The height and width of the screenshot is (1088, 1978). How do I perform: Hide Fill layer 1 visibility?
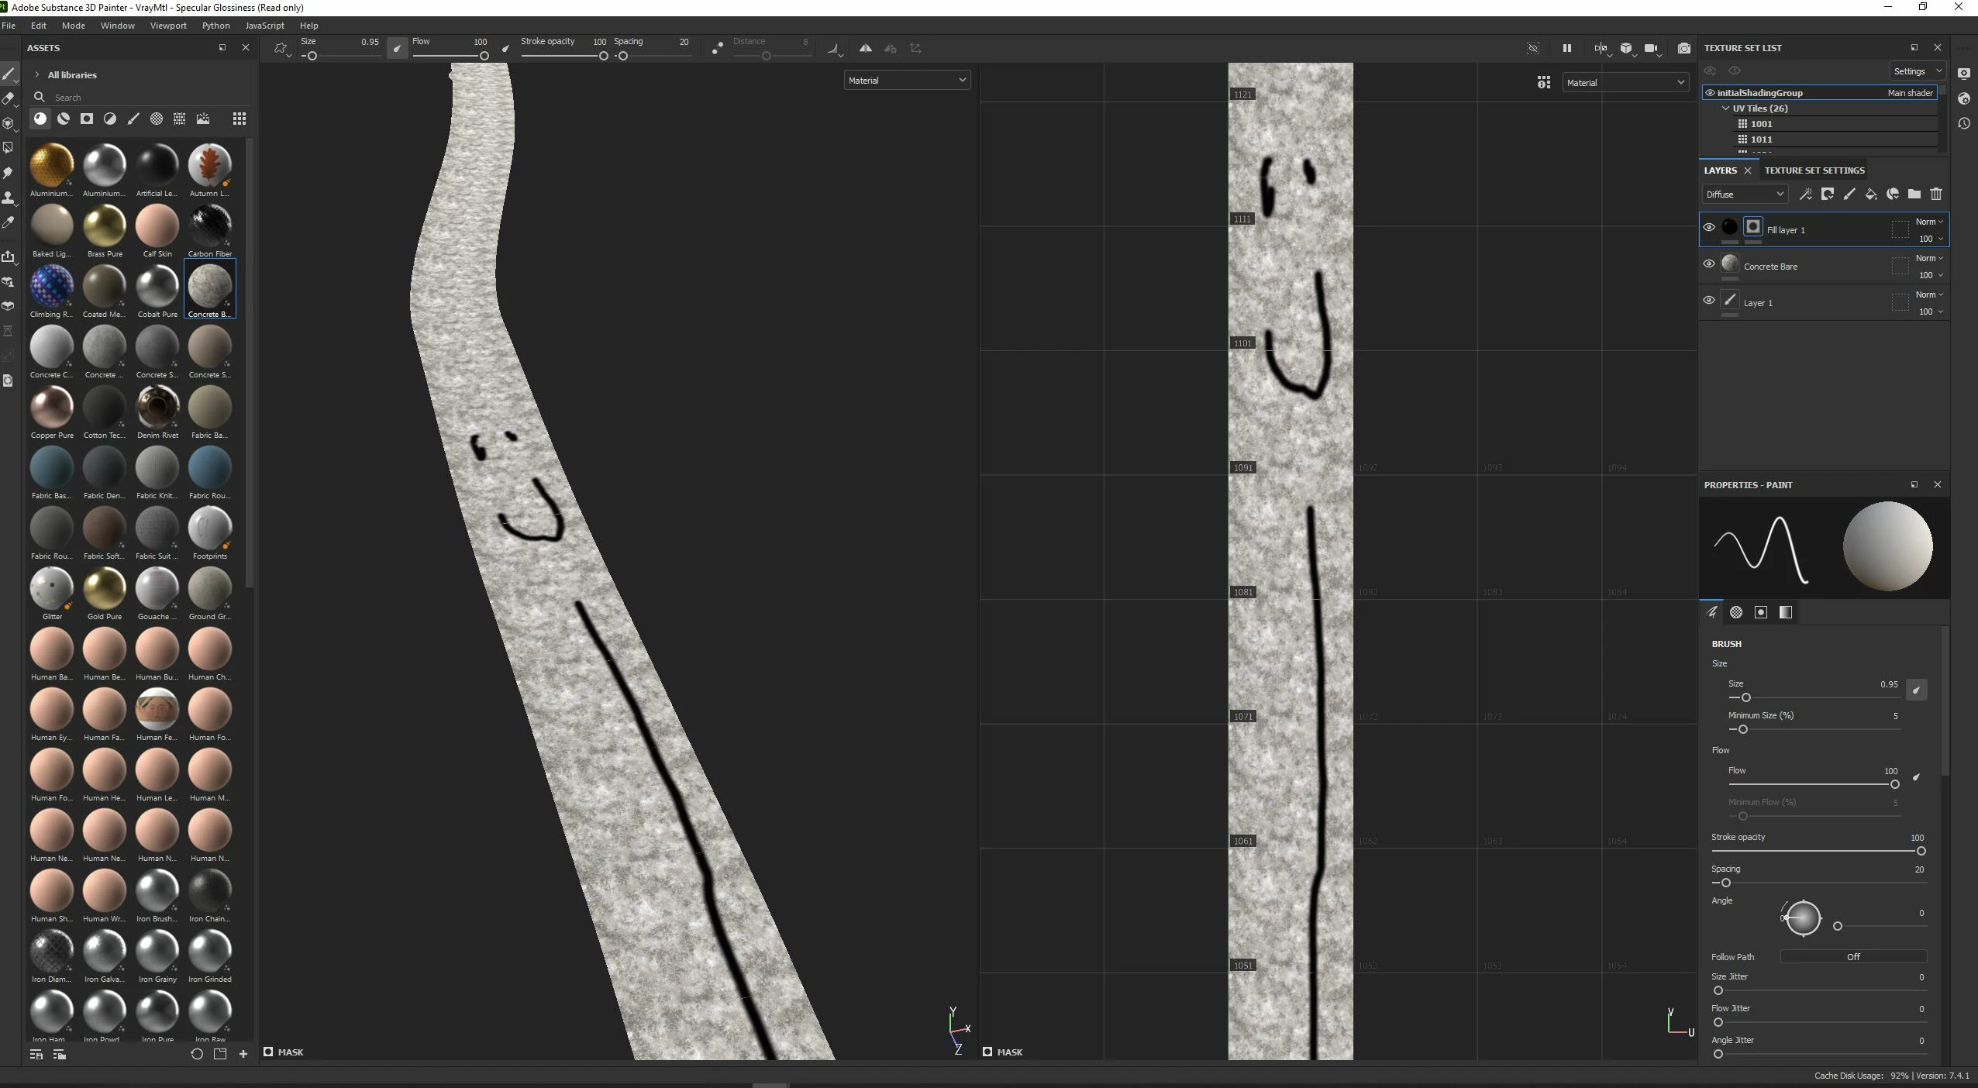(1709, 228)
